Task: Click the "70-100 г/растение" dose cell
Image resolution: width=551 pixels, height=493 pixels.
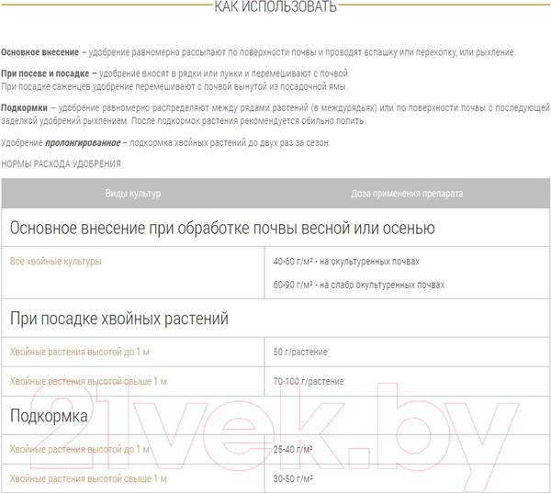Action: pos(309,381)
